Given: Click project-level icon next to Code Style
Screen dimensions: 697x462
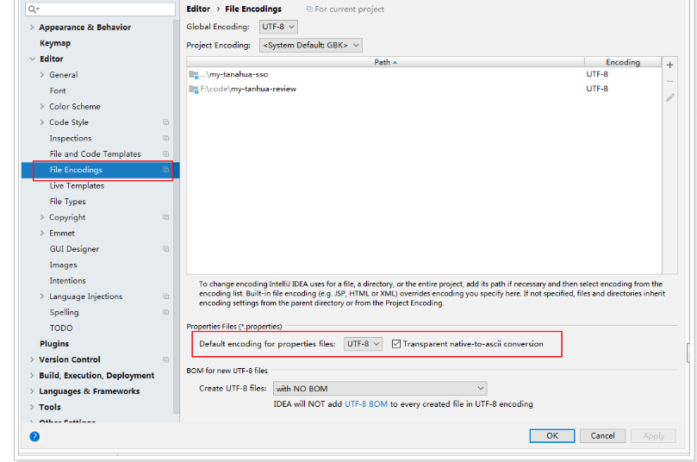Looking at the screenshot, I should point(165,122).
